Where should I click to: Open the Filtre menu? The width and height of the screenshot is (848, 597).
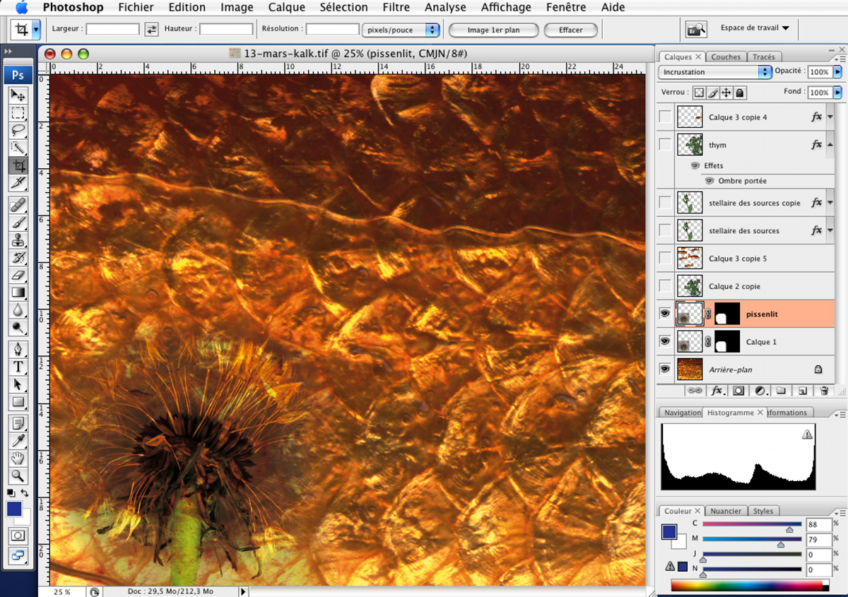pos(396,7)
